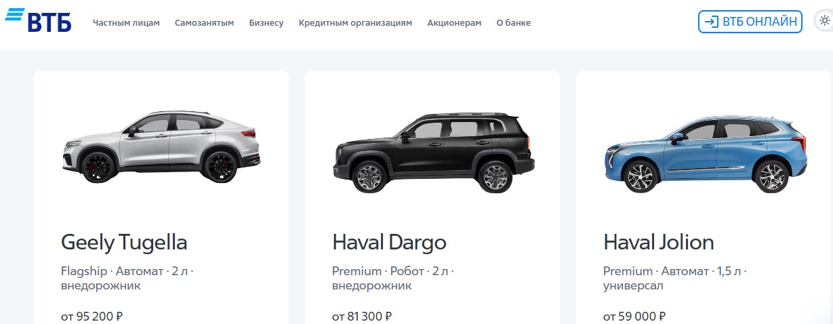This screenshot has height=324, width=833.
Task: Open Кредитным организациям menu item
Action: pyautogui.click(x=355, y=22)
